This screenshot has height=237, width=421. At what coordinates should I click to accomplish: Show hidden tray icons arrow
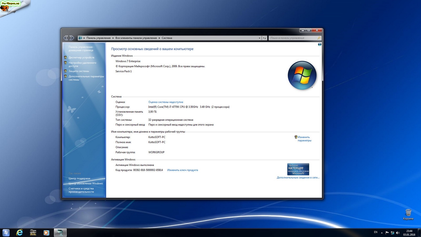(382, 233)
